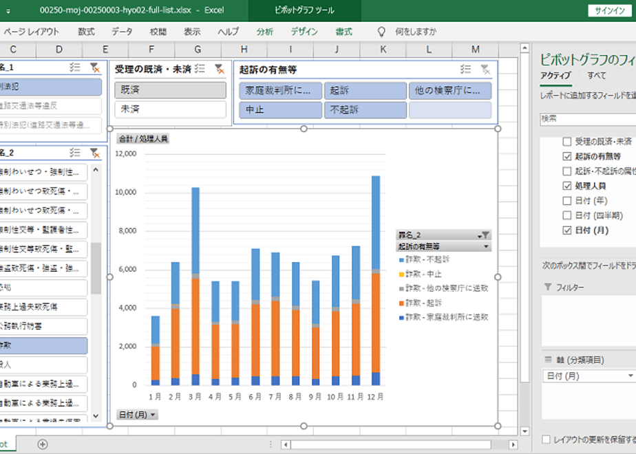Select 公務執行妨害 slicer item
This screenshot has height=454, width=636.
(43, 326)
